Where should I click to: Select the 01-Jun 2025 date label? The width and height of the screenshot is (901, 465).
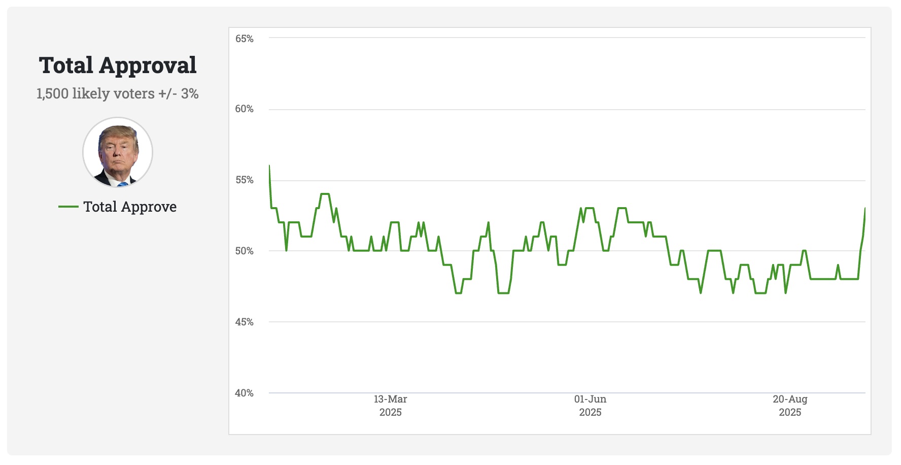pos(590,406)
